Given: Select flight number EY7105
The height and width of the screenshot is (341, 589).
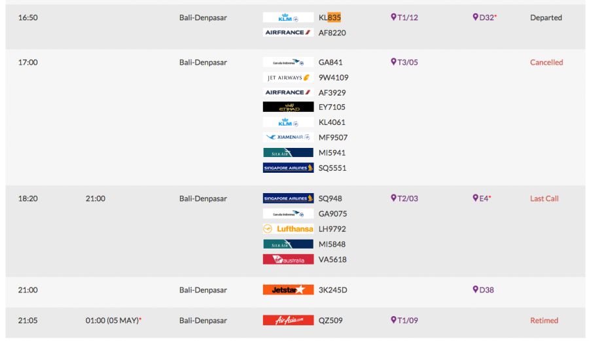Looking at the screenshot, I should tap(332, 107).
